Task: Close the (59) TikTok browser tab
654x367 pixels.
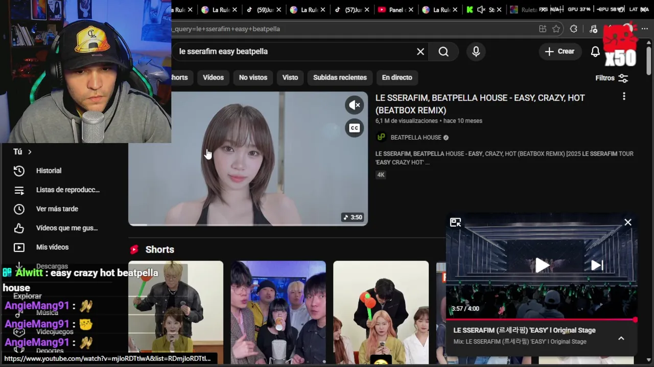Action: pyautogui.click(x=279, y=10)
